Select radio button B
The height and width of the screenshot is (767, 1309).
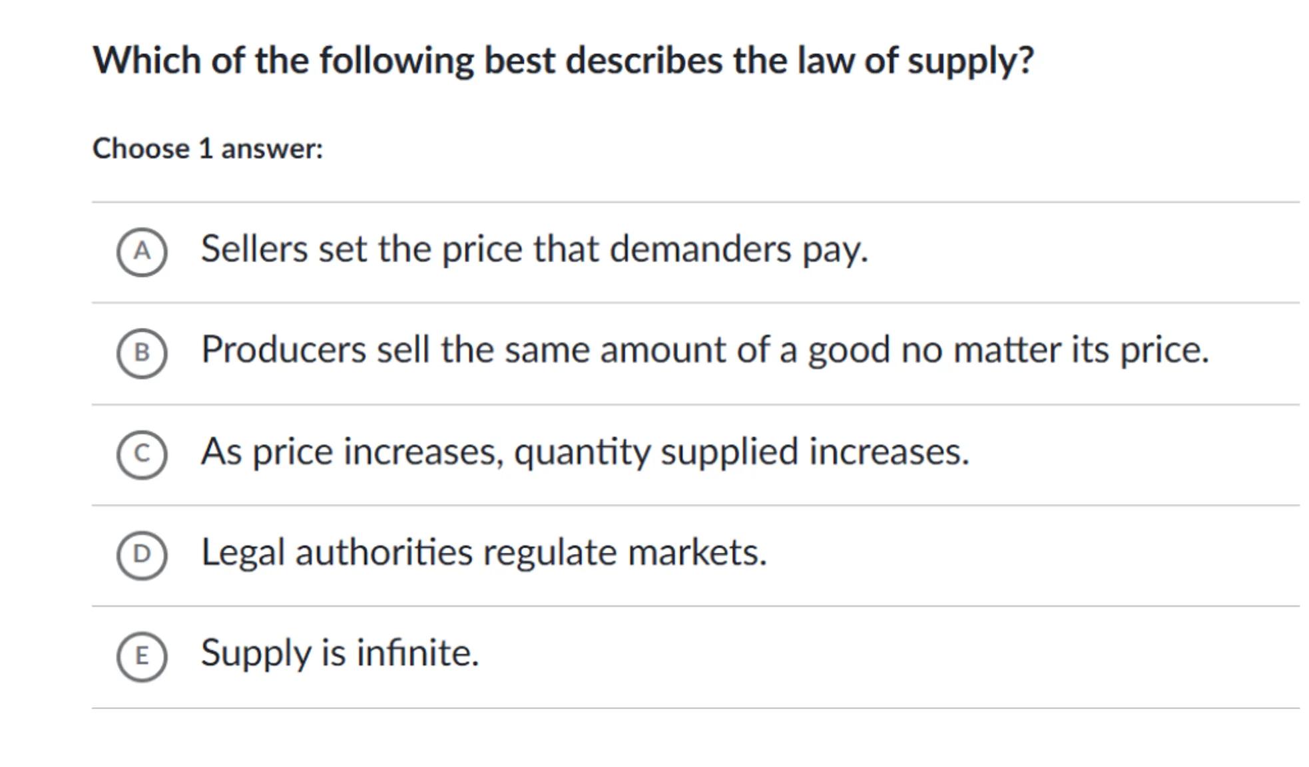click(x=142, y=353)
